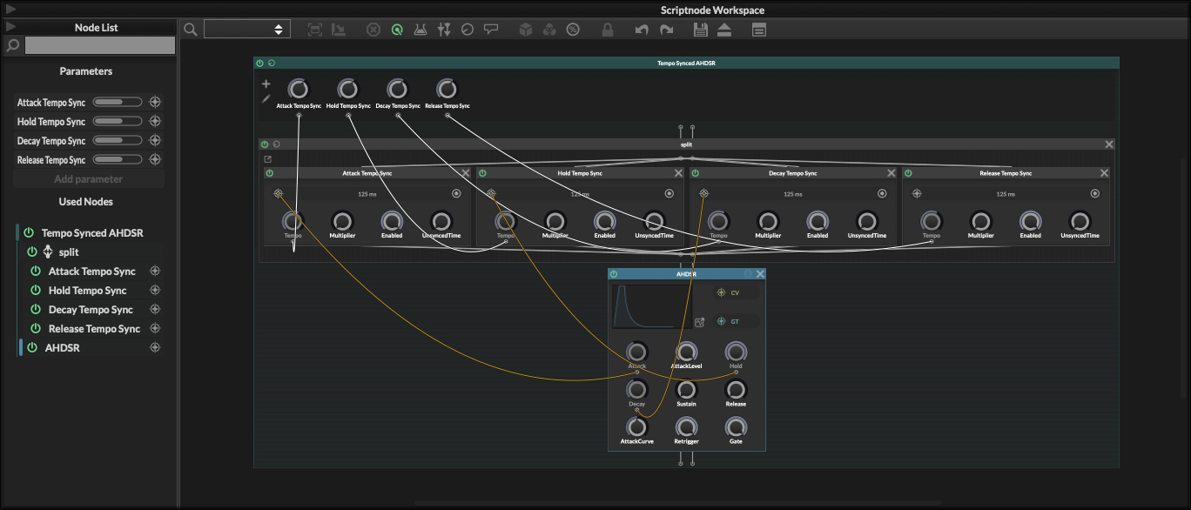Click the circular dot icon in Decay Tempo Sync node

tap(882, 193)
